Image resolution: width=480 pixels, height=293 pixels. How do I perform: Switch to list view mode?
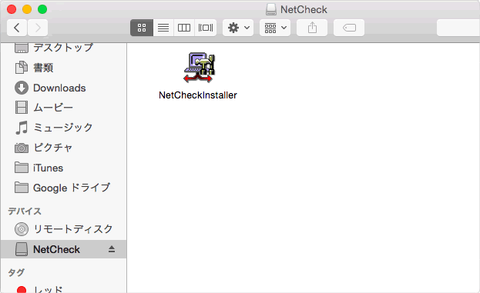coord(163,28)
